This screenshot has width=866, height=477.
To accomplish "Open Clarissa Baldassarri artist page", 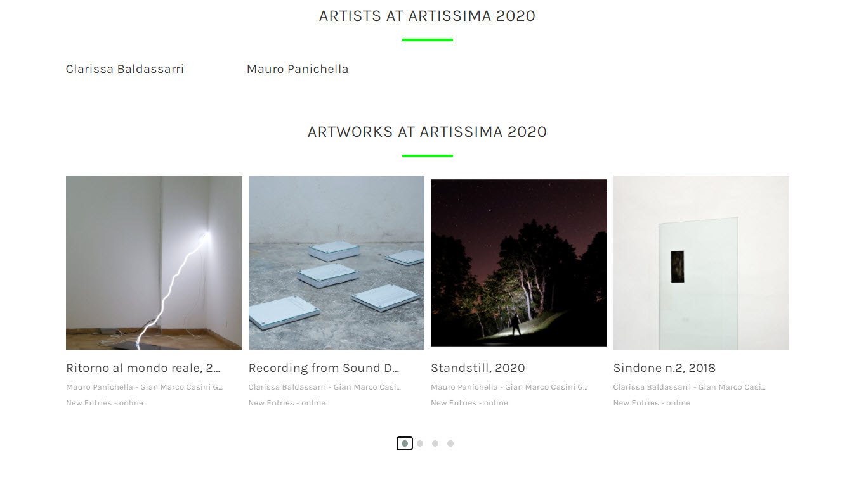I will [125, 69].
